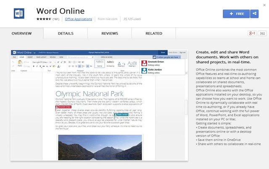Click 'Katie Jordan' name in collaborators list

click(x=155, y=70)
